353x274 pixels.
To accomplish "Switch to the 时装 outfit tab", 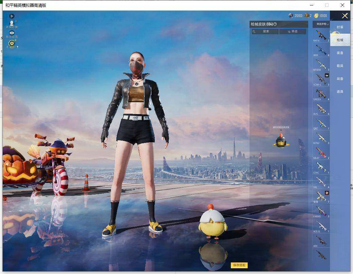I will [340, 27].
